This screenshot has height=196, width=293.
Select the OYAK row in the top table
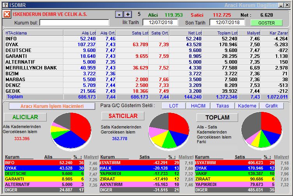tap(146, 45)
